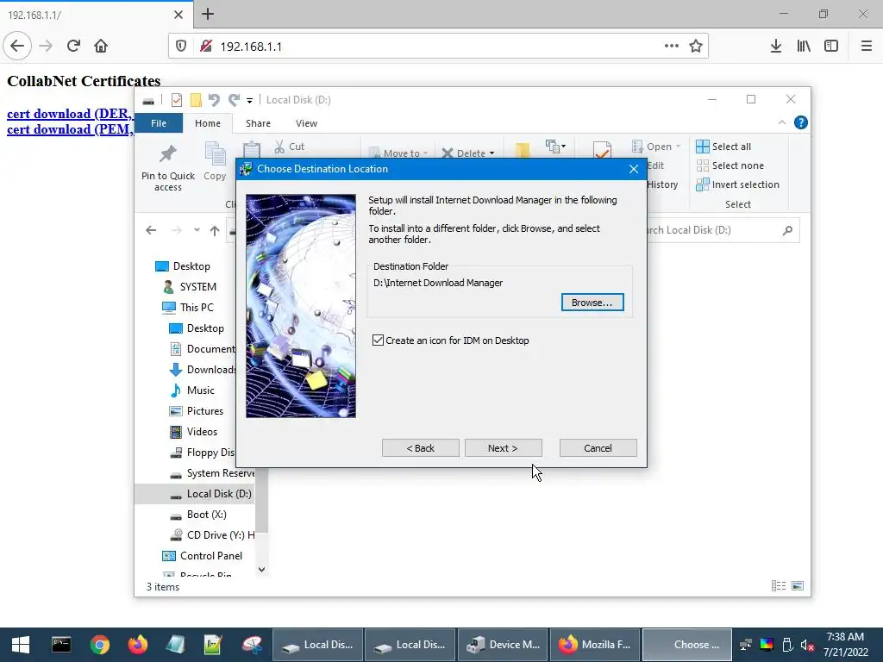Click navigation pane scrollbar down arrow
883x662 pixels.
click(261, 569)
